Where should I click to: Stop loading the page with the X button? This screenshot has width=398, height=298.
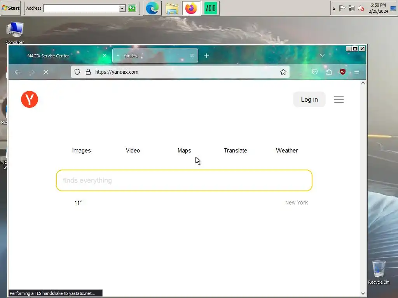point(46,73)
